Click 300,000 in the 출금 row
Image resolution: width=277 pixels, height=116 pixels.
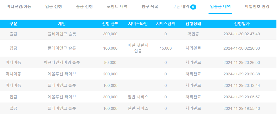(x=110, y=34)
